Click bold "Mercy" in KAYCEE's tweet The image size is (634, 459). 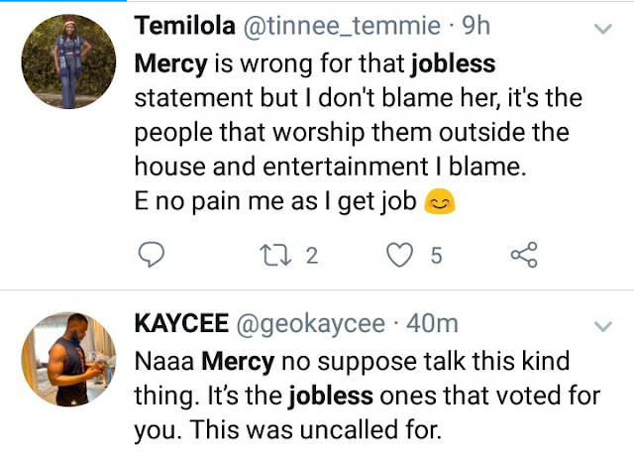point(240,364)
